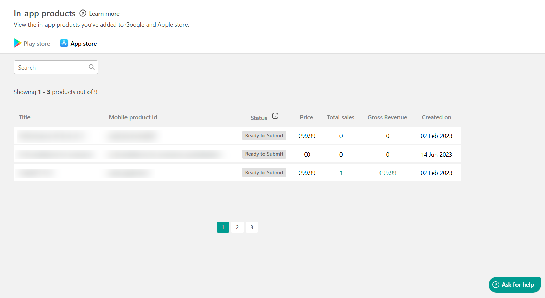The image size is (545, 298).
Task: Switch to the Play store tab
Action: tap(32, 44)
